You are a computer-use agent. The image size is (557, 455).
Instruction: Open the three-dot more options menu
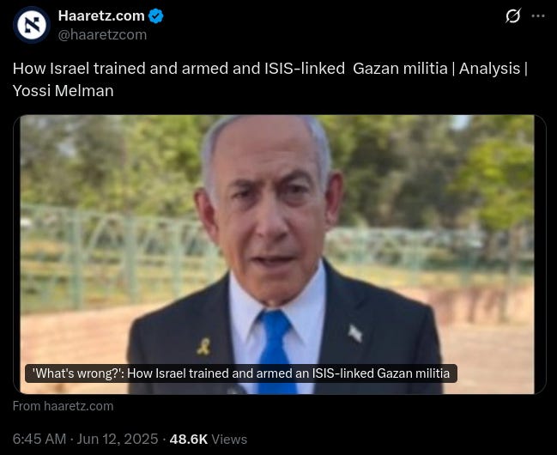tap(538, 16)
